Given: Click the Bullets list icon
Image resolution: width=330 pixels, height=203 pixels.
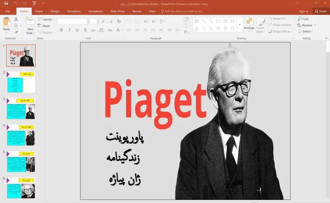Looking at the screenshot, I should coord(129,21).
